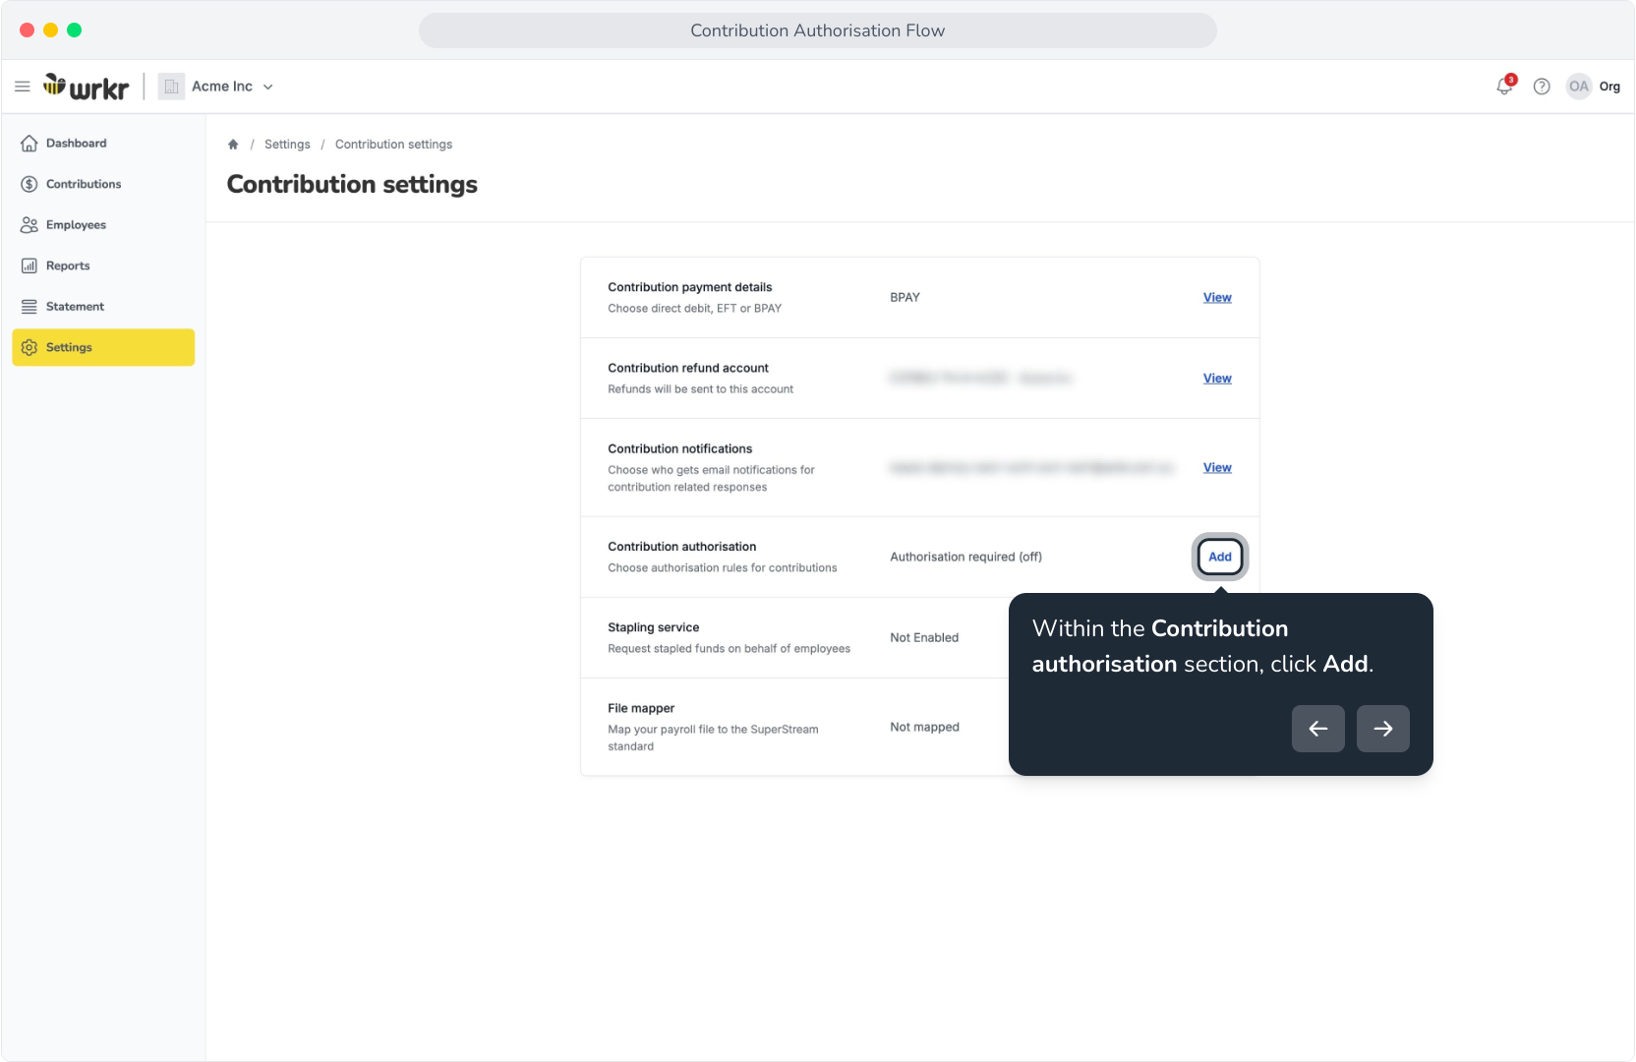
Task: Open the OA user avatar menu
Action: pos(1579,87)
